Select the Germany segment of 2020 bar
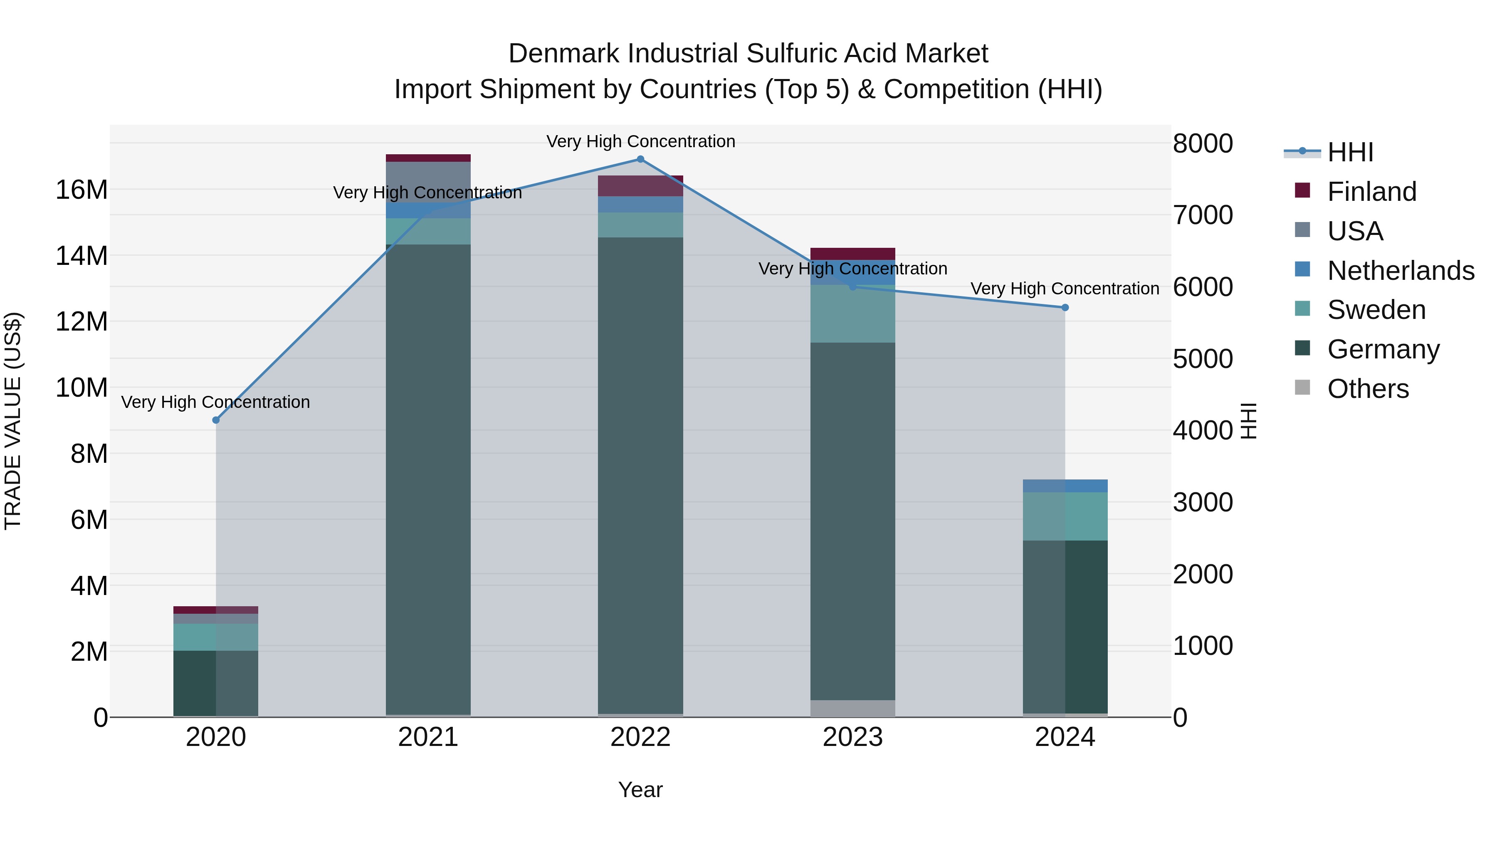1497x842 pixels. click(216, 683)
